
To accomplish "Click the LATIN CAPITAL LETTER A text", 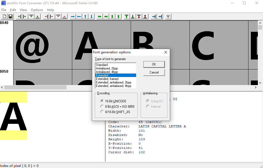I will 162,126.
